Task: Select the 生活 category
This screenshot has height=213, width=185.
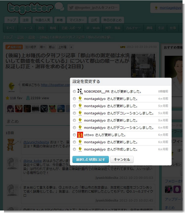Action: [161, 28]
